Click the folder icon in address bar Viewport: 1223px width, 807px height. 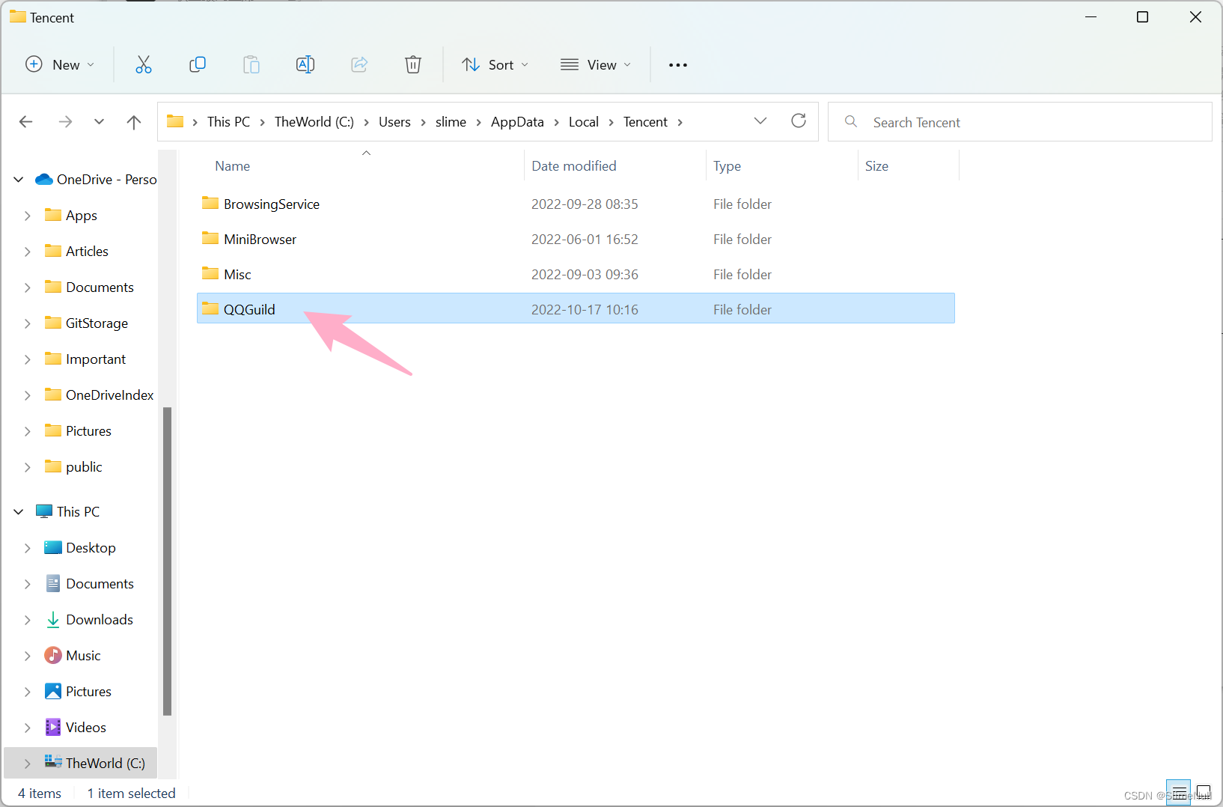(175, 121)
